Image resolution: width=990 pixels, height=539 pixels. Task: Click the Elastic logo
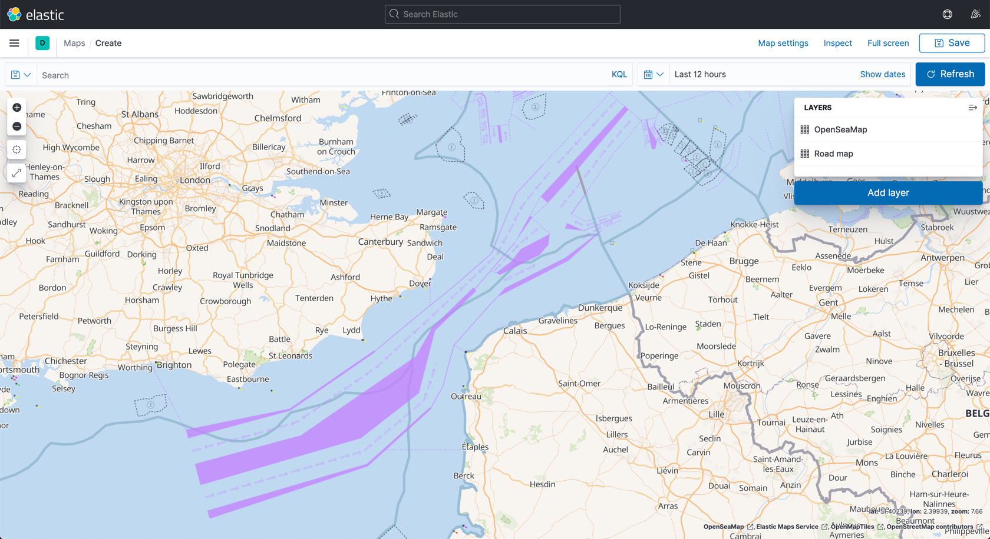(x=35, y=15)
